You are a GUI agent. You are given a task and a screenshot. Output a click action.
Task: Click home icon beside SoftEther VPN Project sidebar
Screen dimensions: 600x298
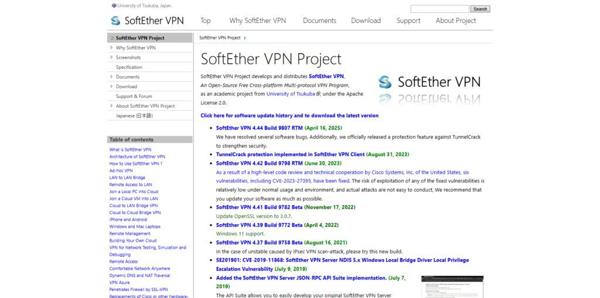[x=112, y=38]
